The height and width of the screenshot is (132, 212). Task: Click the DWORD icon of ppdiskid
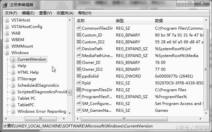point(79,76)
